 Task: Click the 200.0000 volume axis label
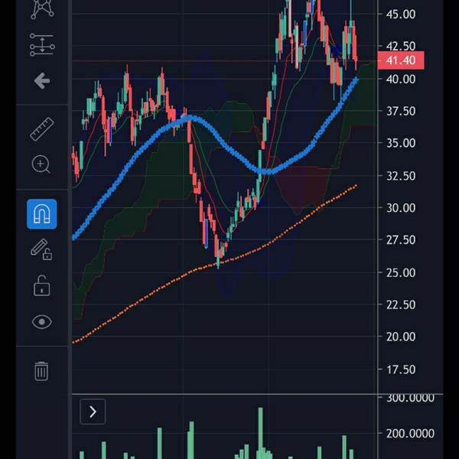pos(410,434)
